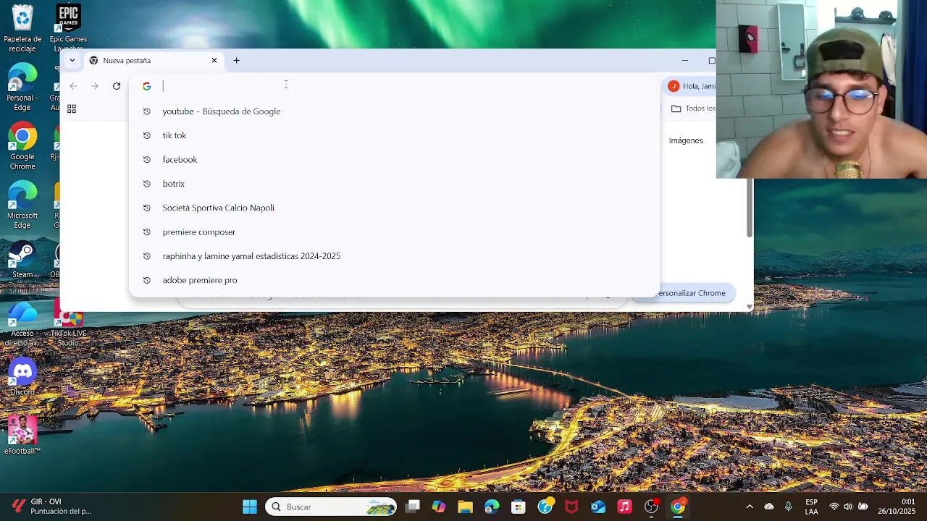Open Edge from taskbar
The image size is (927, 521).
[x=492, y=507]
